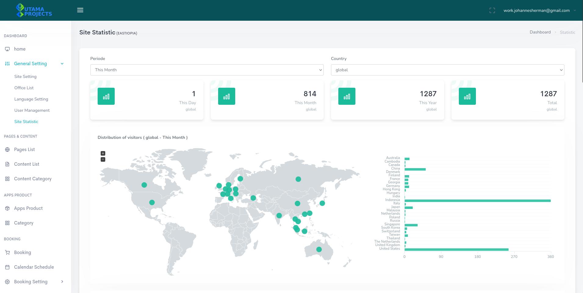Open the Periode dropdown

(207, 70)
